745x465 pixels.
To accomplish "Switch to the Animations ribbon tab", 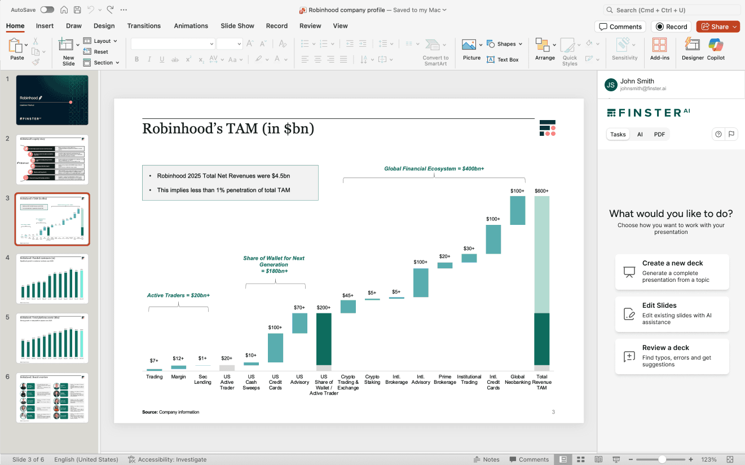I will pyautogui.click(x=191, y=26).
